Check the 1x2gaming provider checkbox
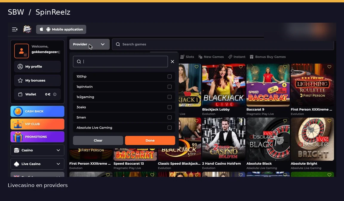This screenshot has height=201, width=344. (x=170, y=97)
